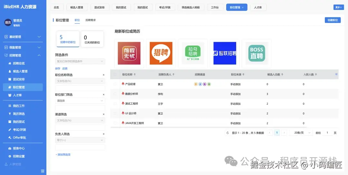Click the sort icon on 职位名称 column
This screenshot has width=348, height=175.
134,74
